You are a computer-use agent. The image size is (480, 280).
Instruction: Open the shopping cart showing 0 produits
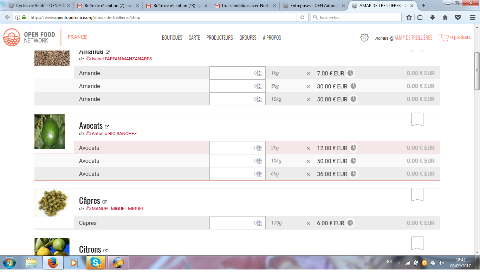tap(455, 38)
